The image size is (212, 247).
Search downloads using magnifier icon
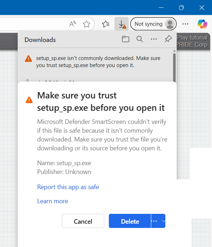click(140, 39)
